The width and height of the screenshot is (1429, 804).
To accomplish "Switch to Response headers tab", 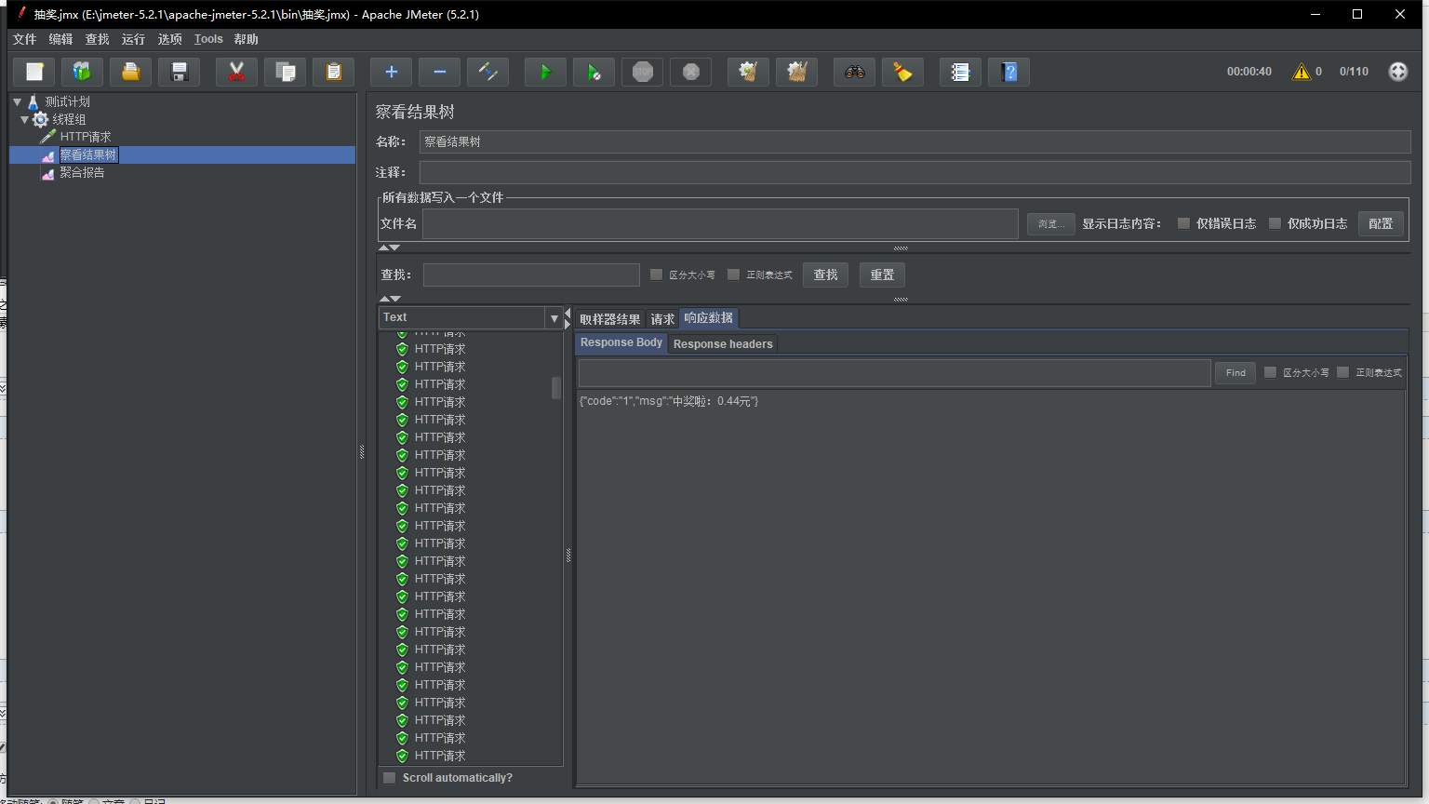I will point(723,344).
